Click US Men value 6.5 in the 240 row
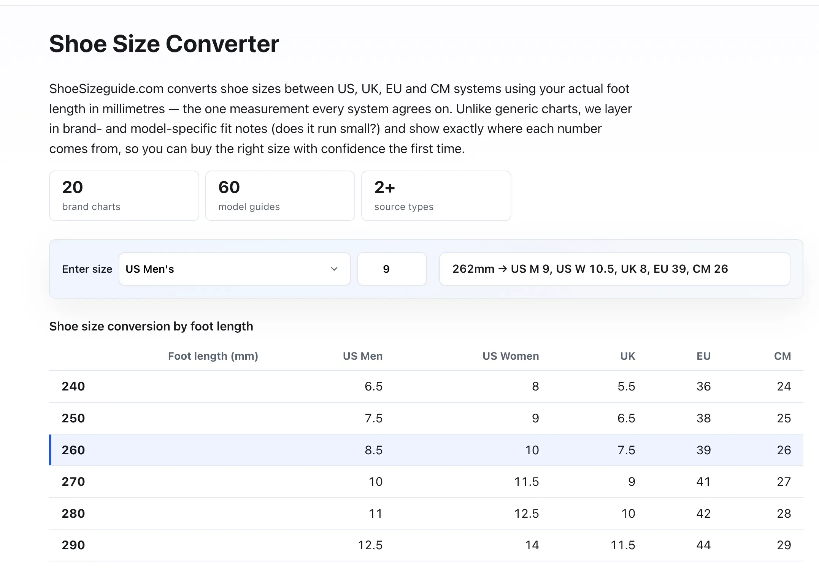819x588 pixels. pyautogui.click(x=374, y=386)
